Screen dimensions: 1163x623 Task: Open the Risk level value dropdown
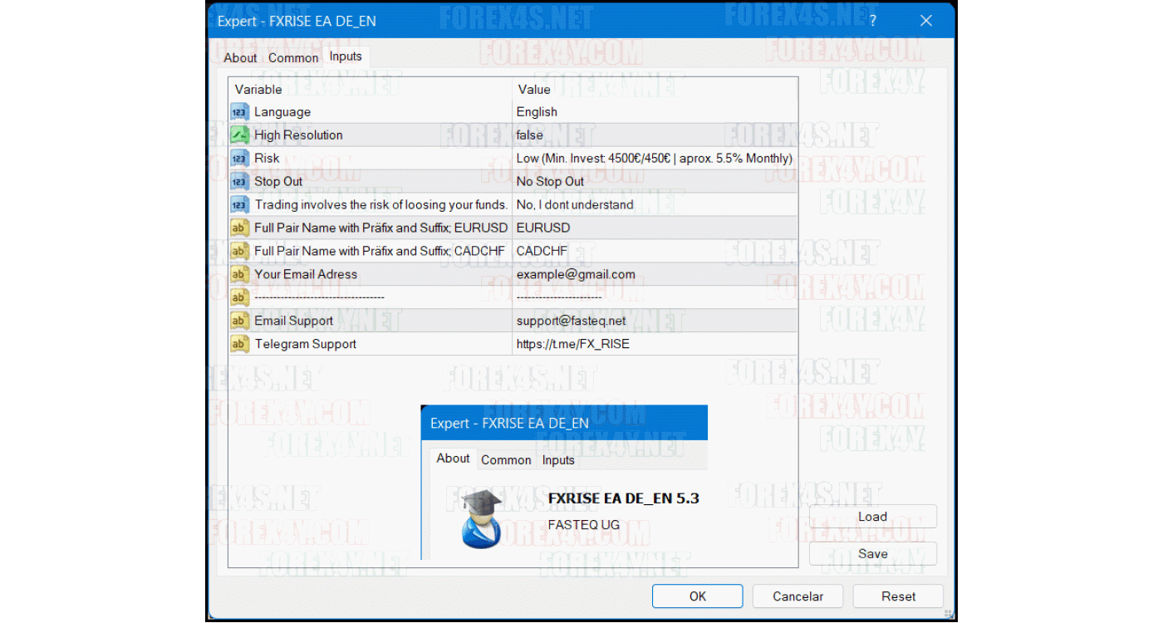point(654,159)
